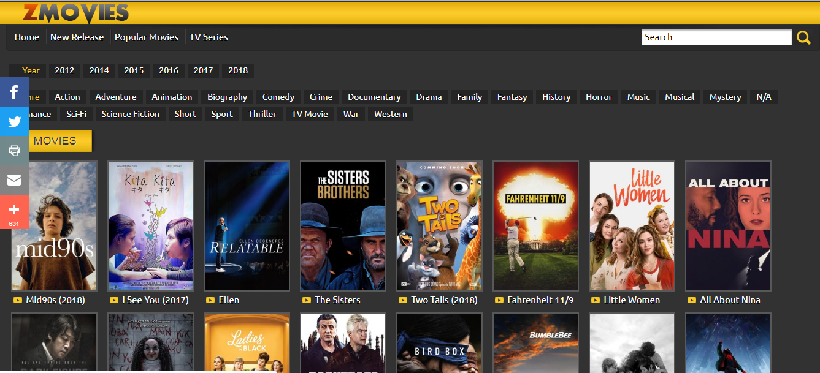Click the N/A genre tag

pos(764,97)
